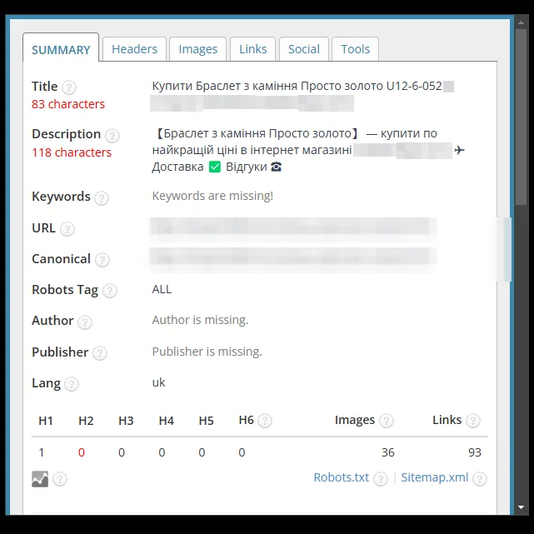Click the Robots Tag value 'ALL'
The image size is (534, 534).
(162, 289)
